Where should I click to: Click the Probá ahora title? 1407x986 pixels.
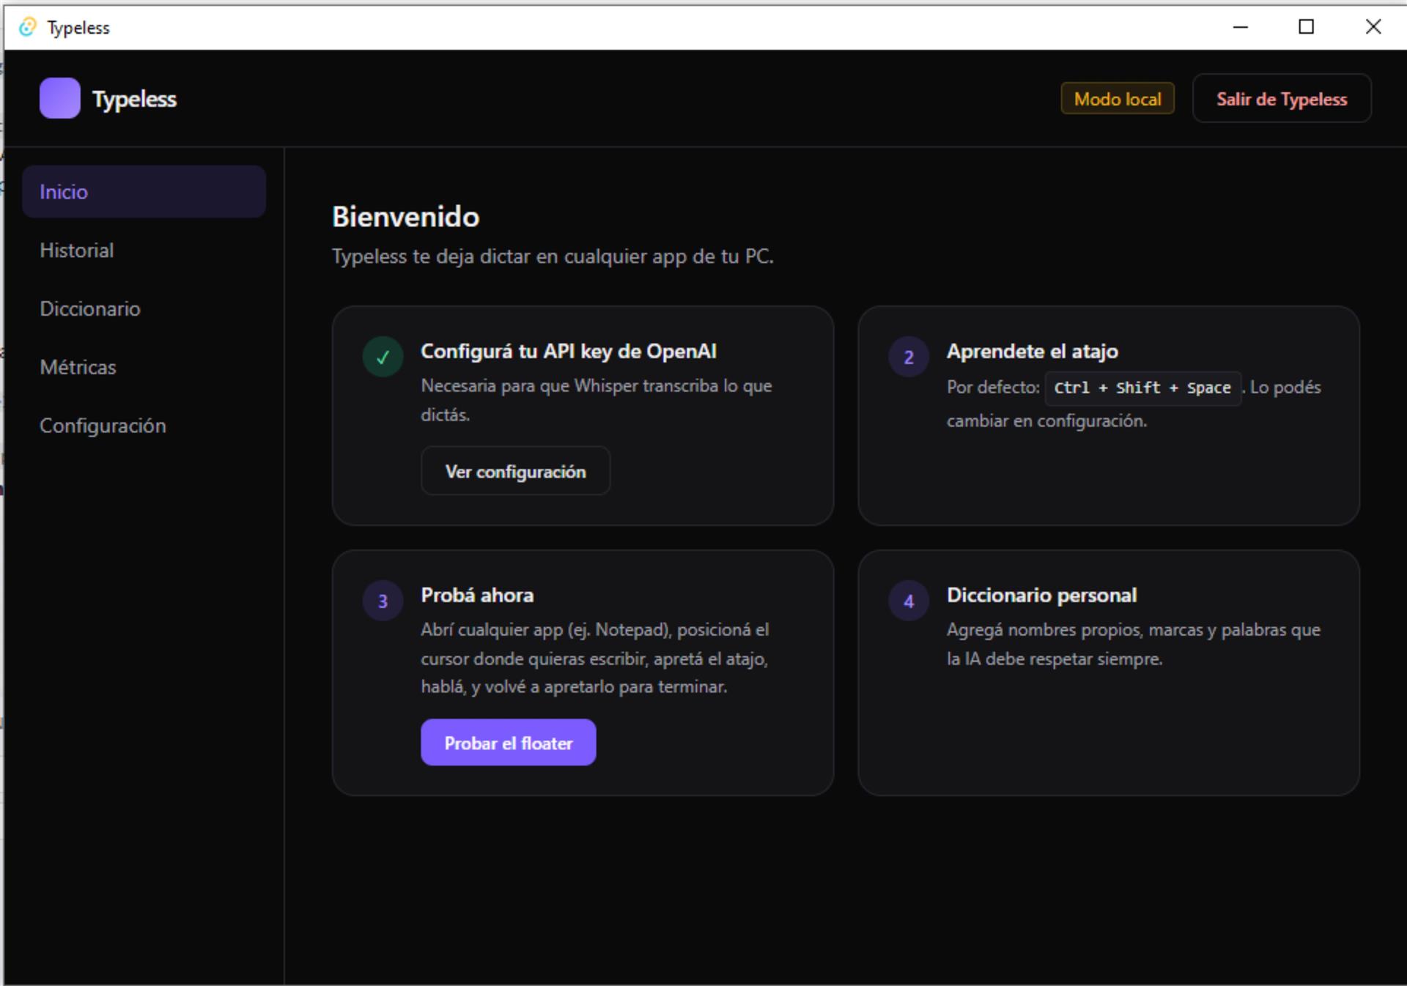477,595
